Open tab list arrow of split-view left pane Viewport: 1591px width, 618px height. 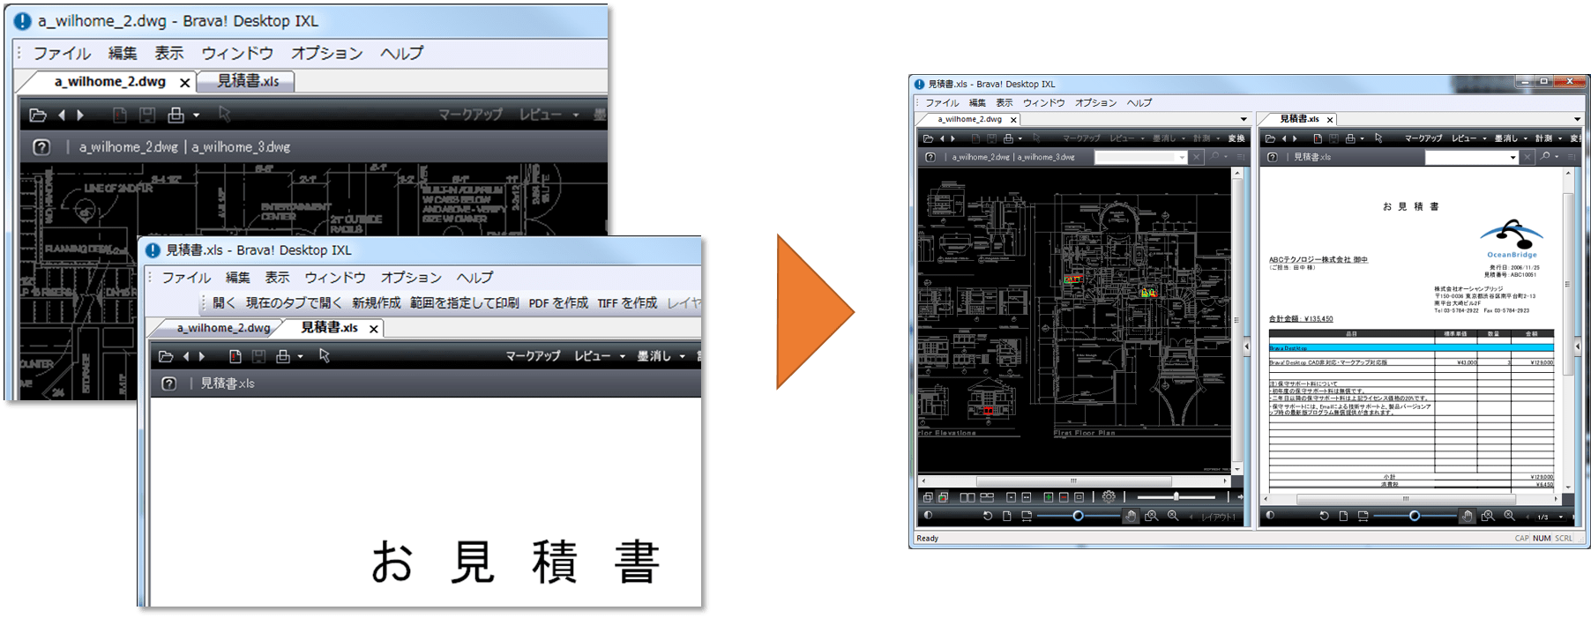coord(1244,119)
